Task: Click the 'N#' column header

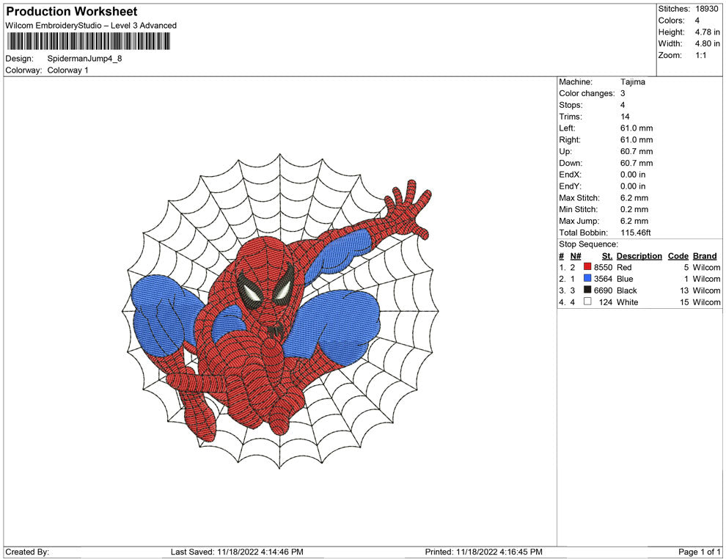Action: coord(576,255)
